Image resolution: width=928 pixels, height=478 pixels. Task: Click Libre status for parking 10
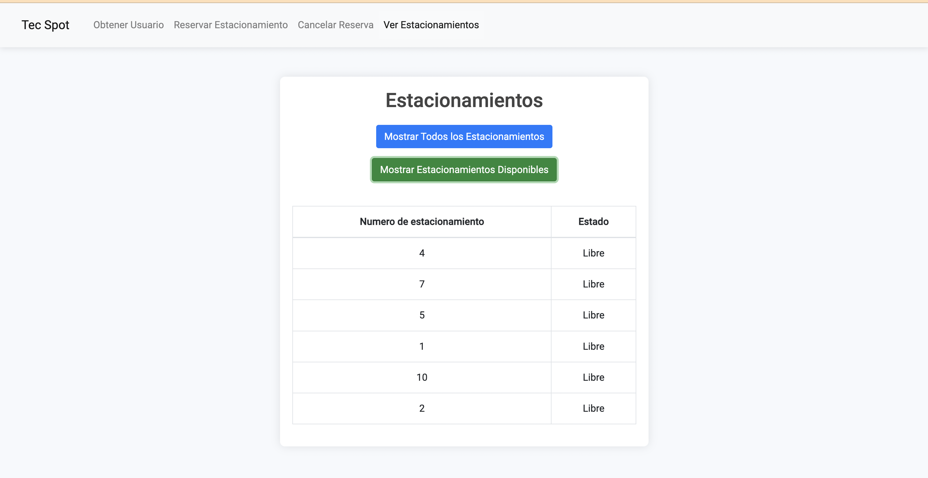coord(593,377)
